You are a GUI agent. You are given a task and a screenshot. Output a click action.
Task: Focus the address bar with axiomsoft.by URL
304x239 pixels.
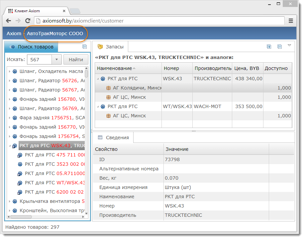159,21
